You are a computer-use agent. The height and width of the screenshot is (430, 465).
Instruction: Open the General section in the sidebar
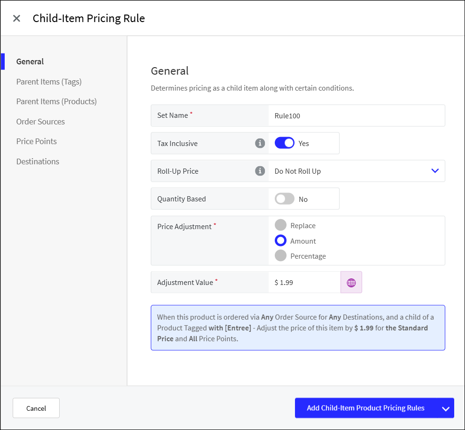[x=30, y=61]
